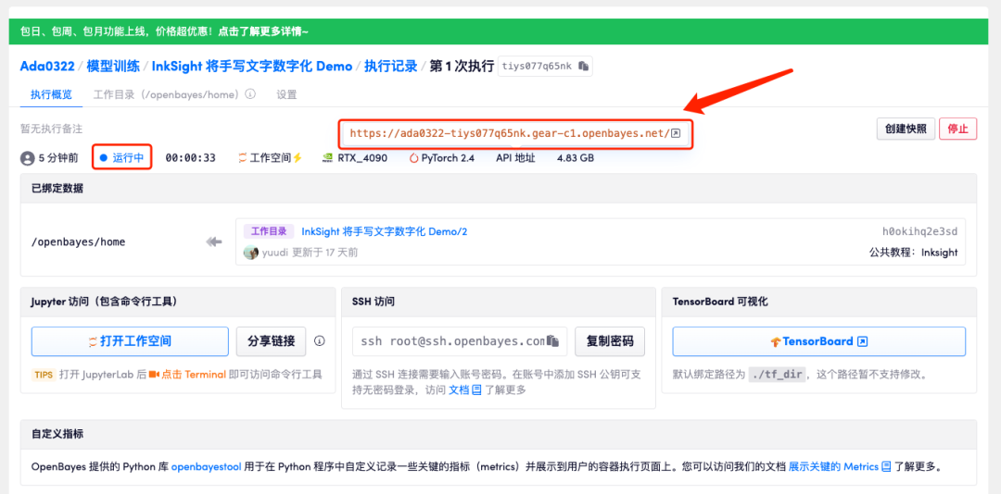Copy the execution ID tiys077q65nk
The image size is (1001, 494).
click(583, 67)
